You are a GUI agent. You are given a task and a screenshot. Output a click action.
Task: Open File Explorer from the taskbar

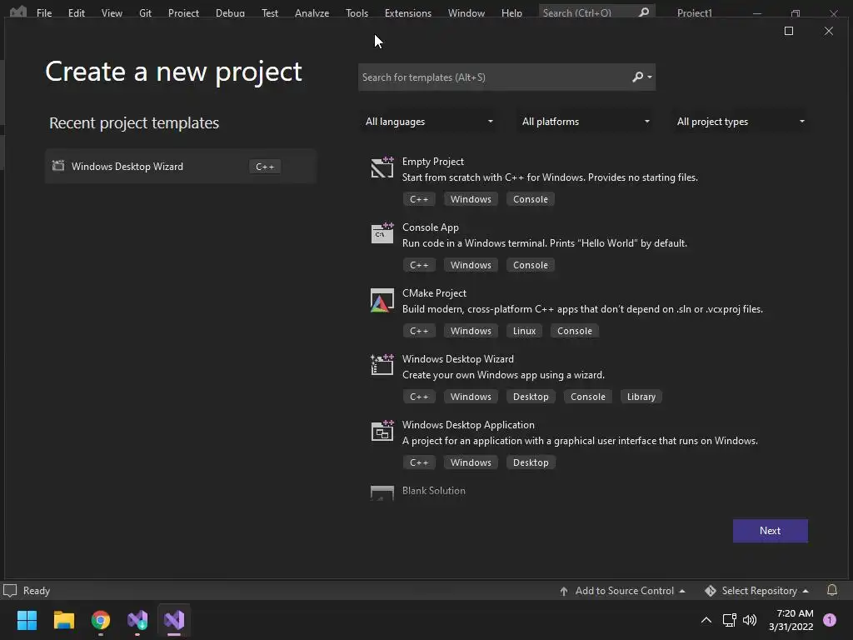[x=63, y=620]
